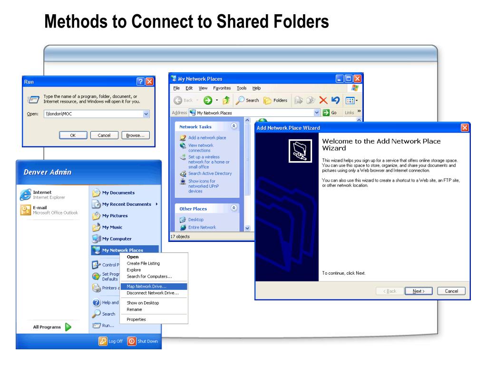This screenshot has width=487, height=365.
Task: Select My Network Places in Start menu
Action: pyautogui.click(x=125, y=250)
